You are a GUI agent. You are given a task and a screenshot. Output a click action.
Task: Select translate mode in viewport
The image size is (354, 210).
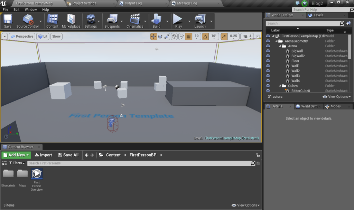pos(153,36)
